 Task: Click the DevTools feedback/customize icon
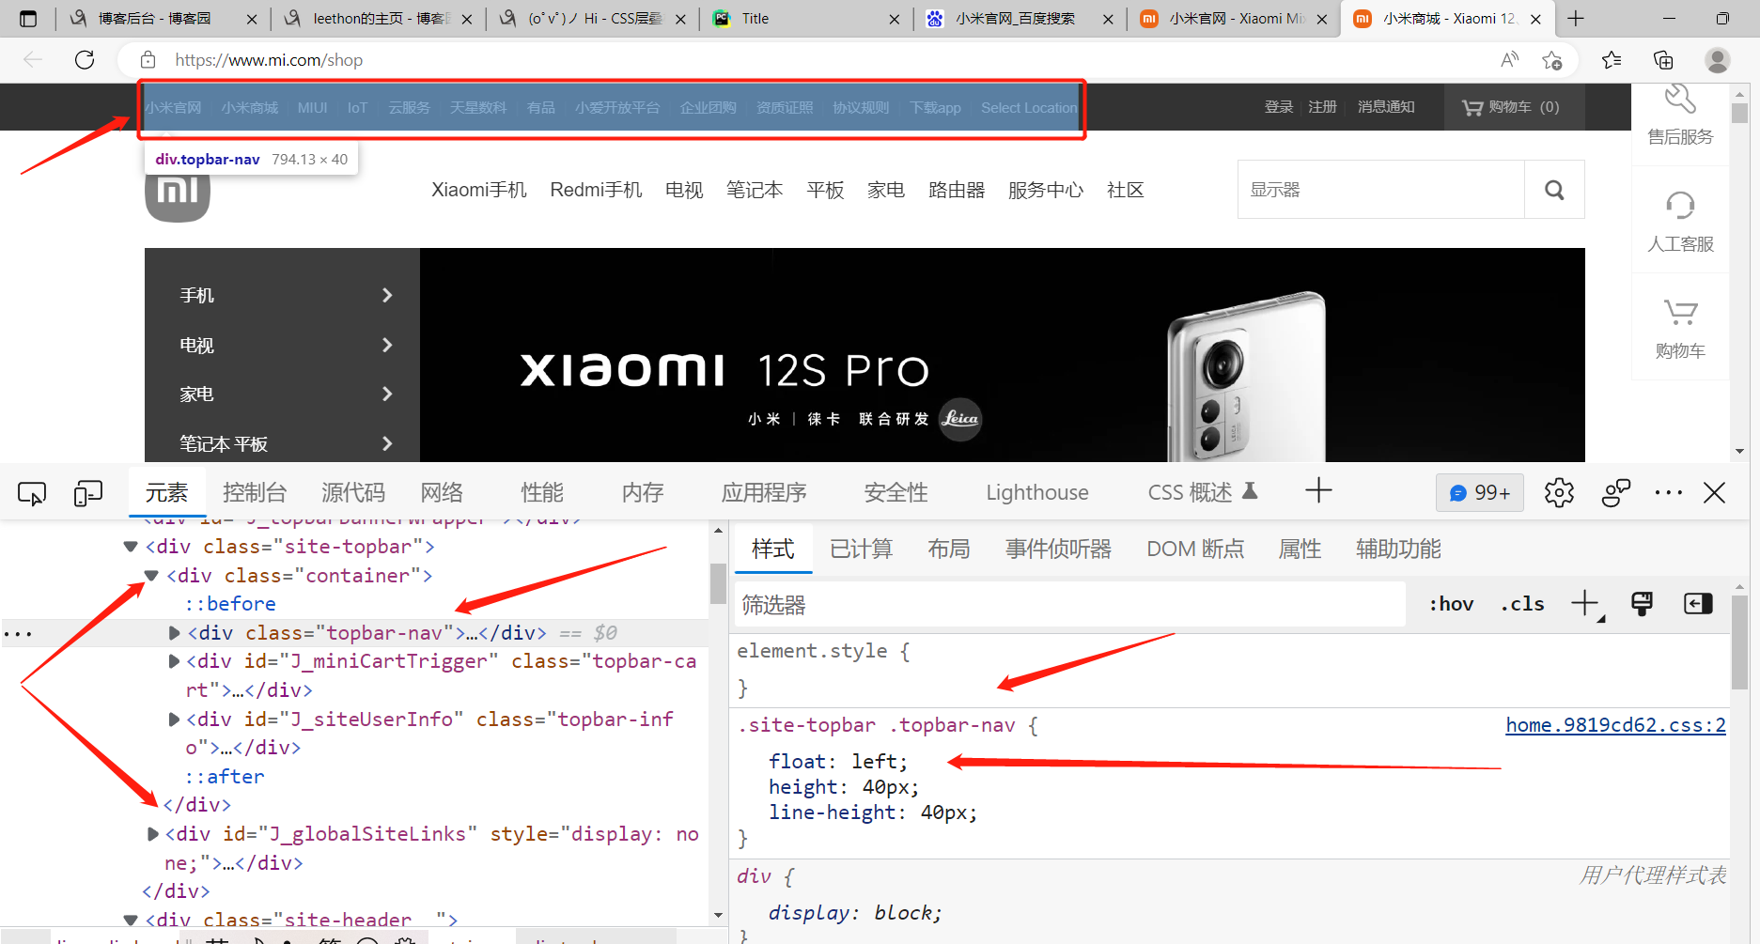pos(1616,493)
